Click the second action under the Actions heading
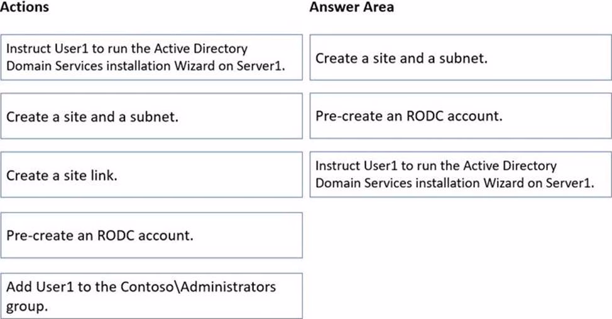 point(151,116)
